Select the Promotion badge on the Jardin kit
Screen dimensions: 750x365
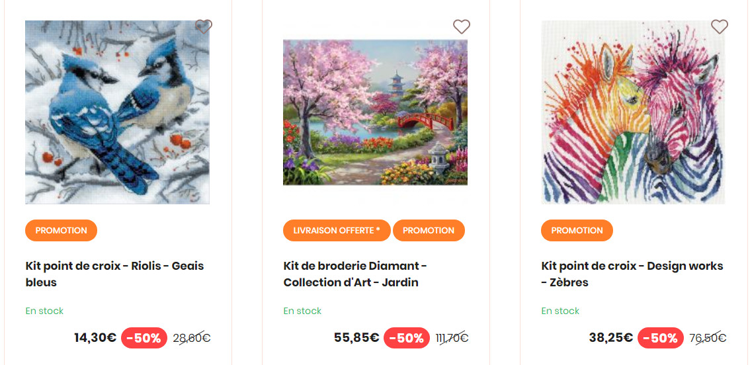tap(429, 231)
